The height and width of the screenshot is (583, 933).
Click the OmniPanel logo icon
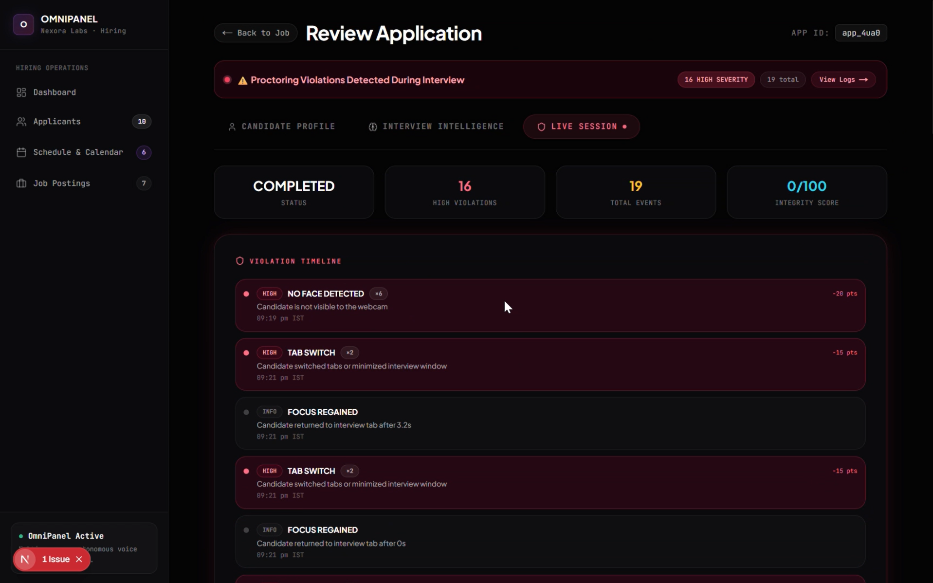(23, 24)
